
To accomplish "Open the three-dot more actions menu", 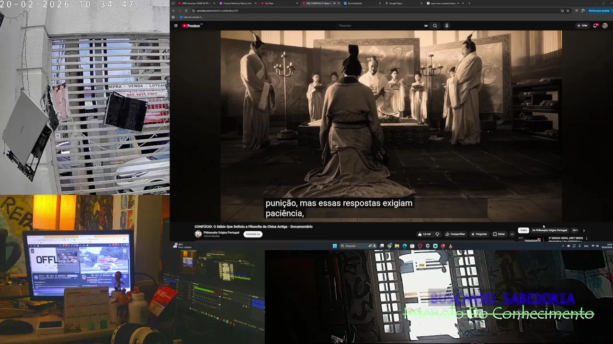I will (x=512, y=234).
